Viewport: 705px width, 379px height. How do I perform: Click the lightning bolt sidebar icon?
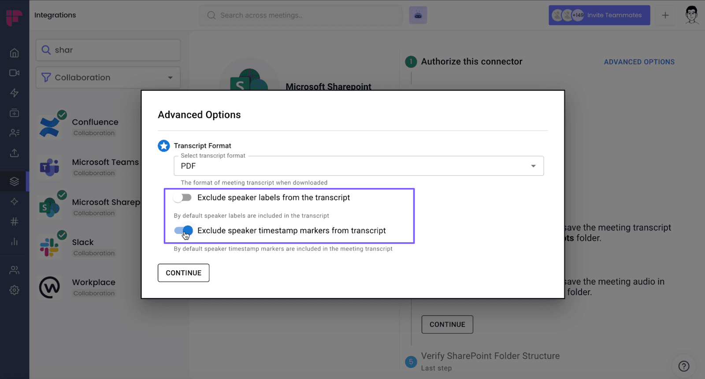(x=15, y=93)
